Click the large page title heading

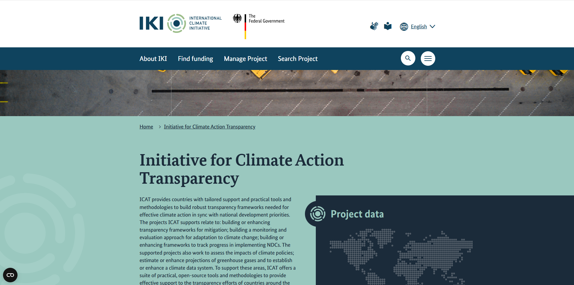[x=241, y=169]
